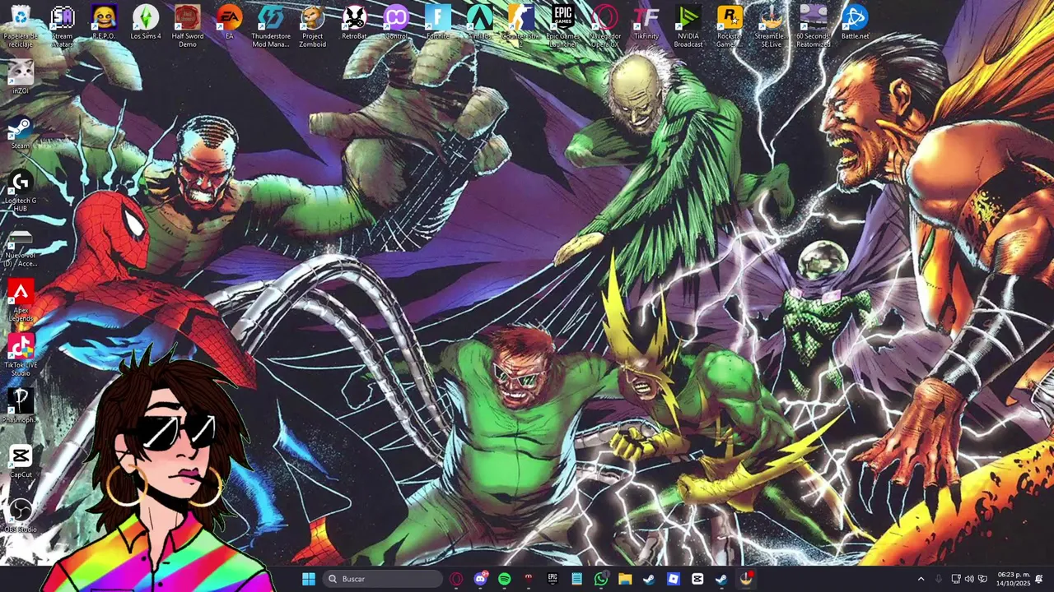The height and width of the screenshot is (592, 1054).
Task: Open CapCut from the taskbar
Action: (697, 579)
